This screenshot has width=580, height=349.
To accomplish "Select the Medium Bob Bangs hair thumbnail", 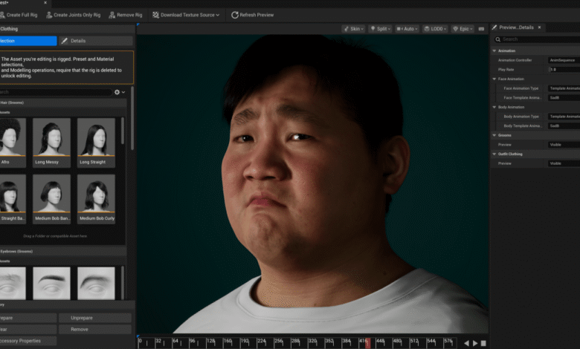I will (x=51, y=199).
